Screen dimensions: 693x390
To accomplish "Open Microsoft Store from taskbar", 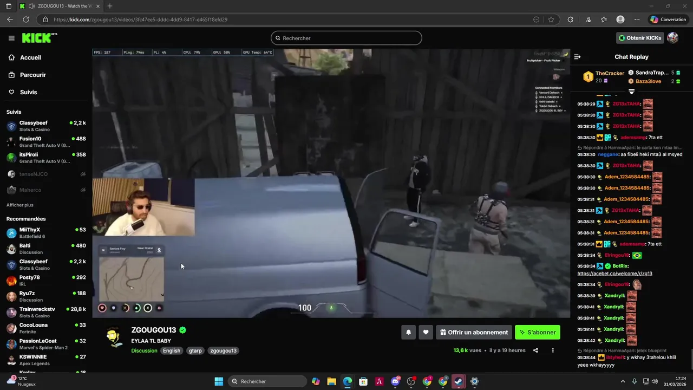I will tap(363, 381).
